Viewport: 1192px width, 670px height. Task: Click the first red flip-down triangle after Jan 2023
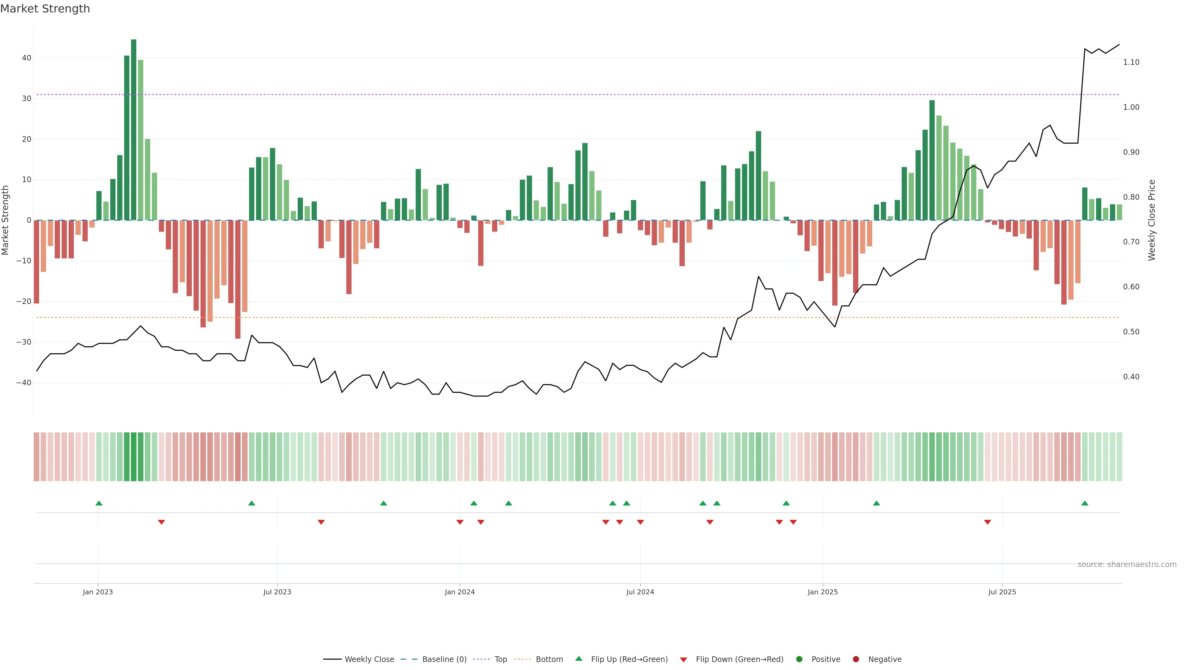pos(161,522)
